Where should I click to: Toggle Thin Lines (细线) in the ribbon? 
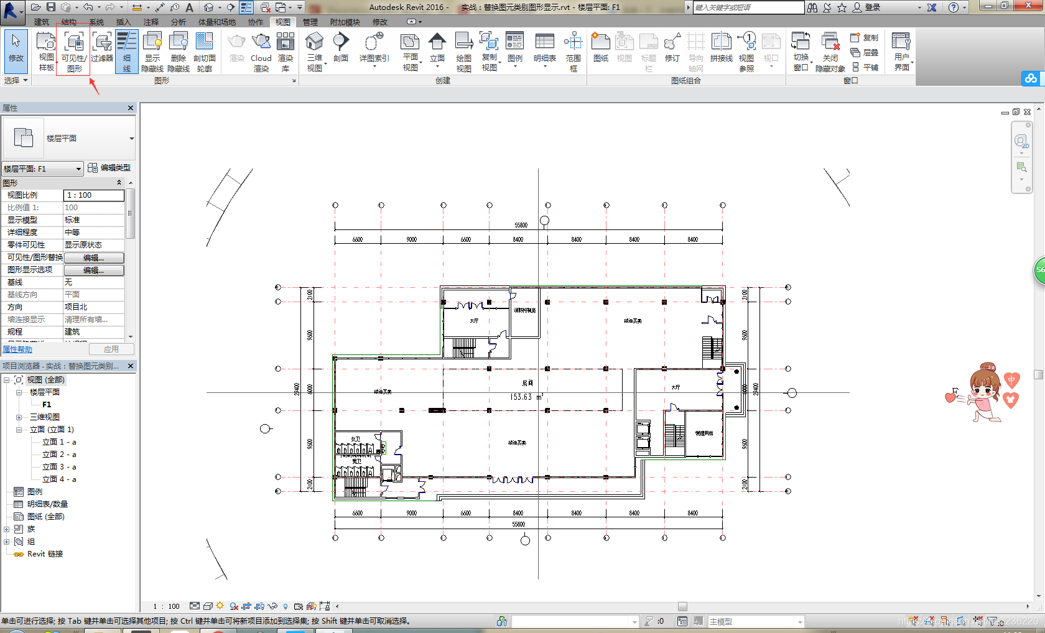pyautogui.click(x=126, y=51)
